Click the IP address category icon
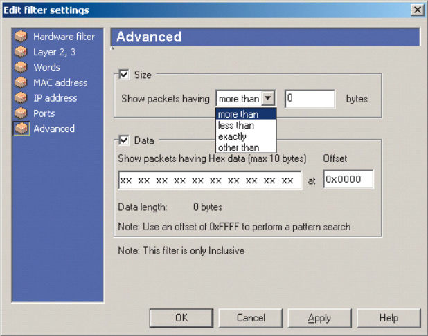This screenshot has width=428, height=336. (22, 98)
